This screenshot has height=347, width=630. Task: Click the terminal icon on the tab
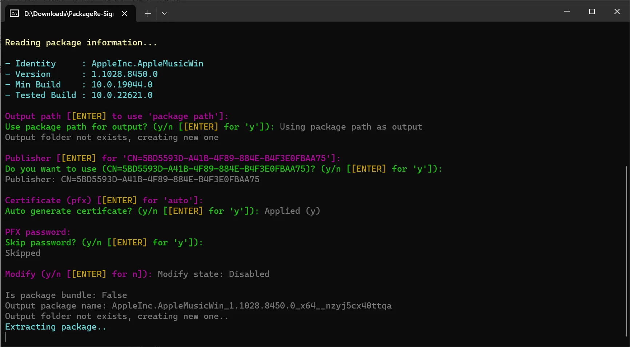14,13
